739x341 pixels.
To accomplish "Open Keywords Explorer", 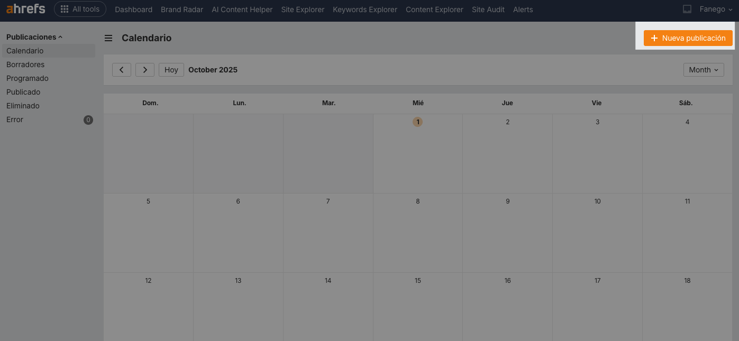I will (x=365, y=10).
